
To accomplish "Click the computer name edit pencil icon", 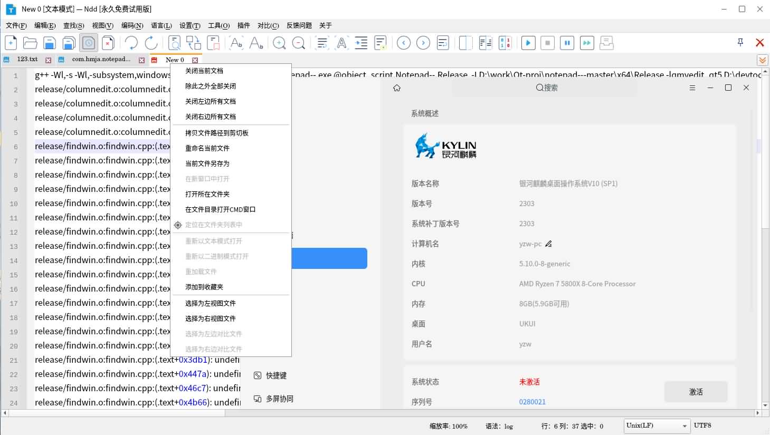I will pos(548,244).
